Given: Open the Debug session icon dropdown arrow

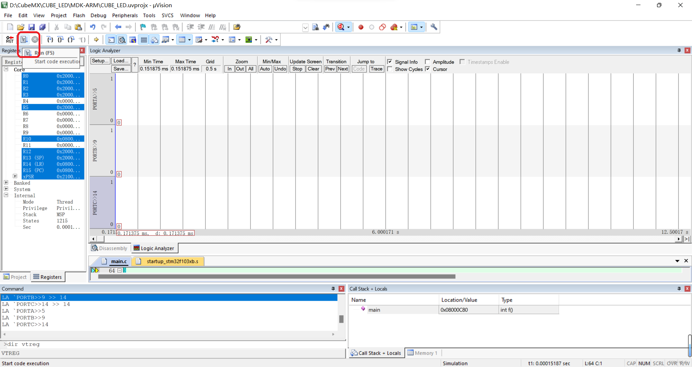Looking at the screenshot, I should tap(349, 27).
